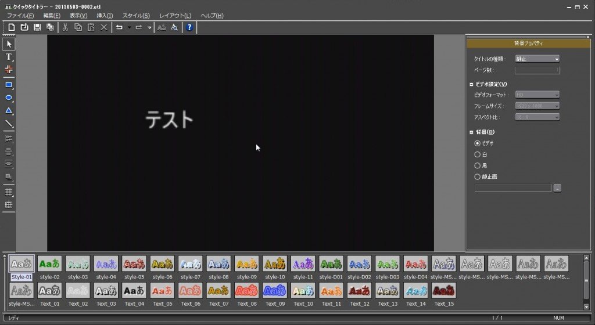This screenshot has height=325, width=595.
Task: Click the style list scroll-down arrow
Action: coord(586,307)
